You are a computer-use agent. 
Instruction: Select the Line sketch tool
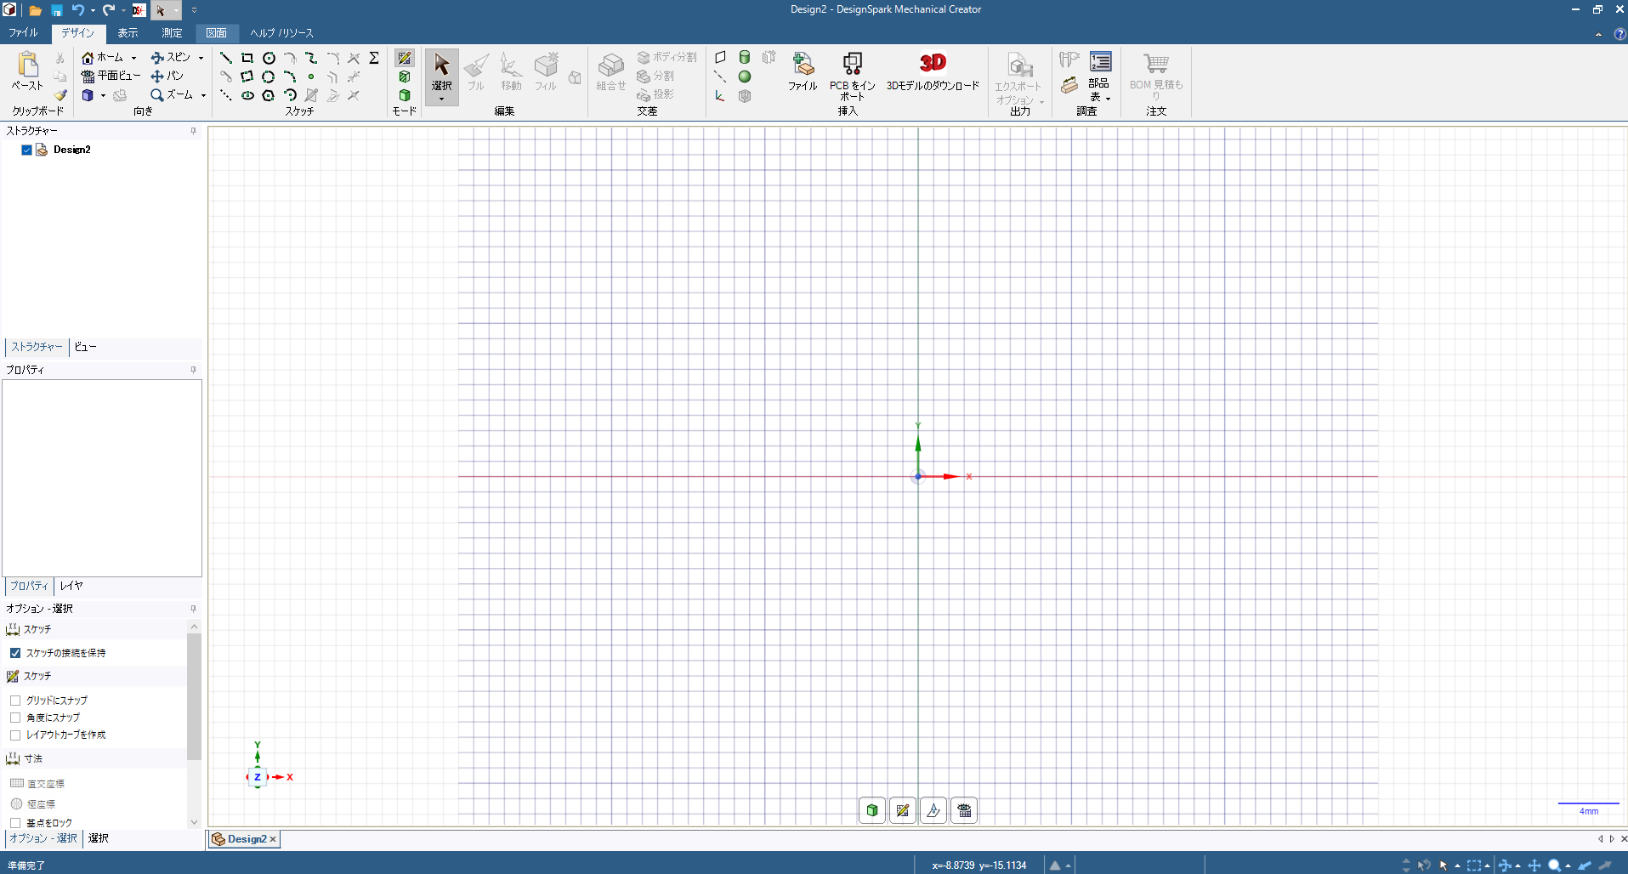[x=226, y=58]
